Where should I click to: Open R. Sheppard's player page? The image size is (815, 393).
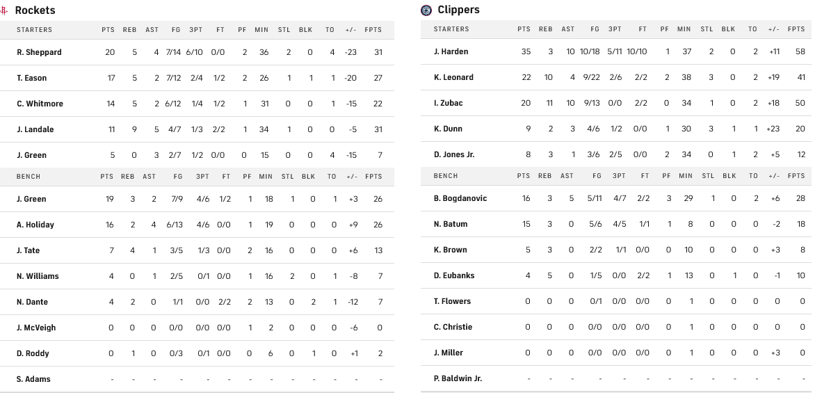[x=39, y=52]
